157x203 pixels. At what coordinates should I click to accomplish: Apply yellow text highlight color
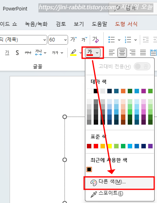tap(73, 53)
